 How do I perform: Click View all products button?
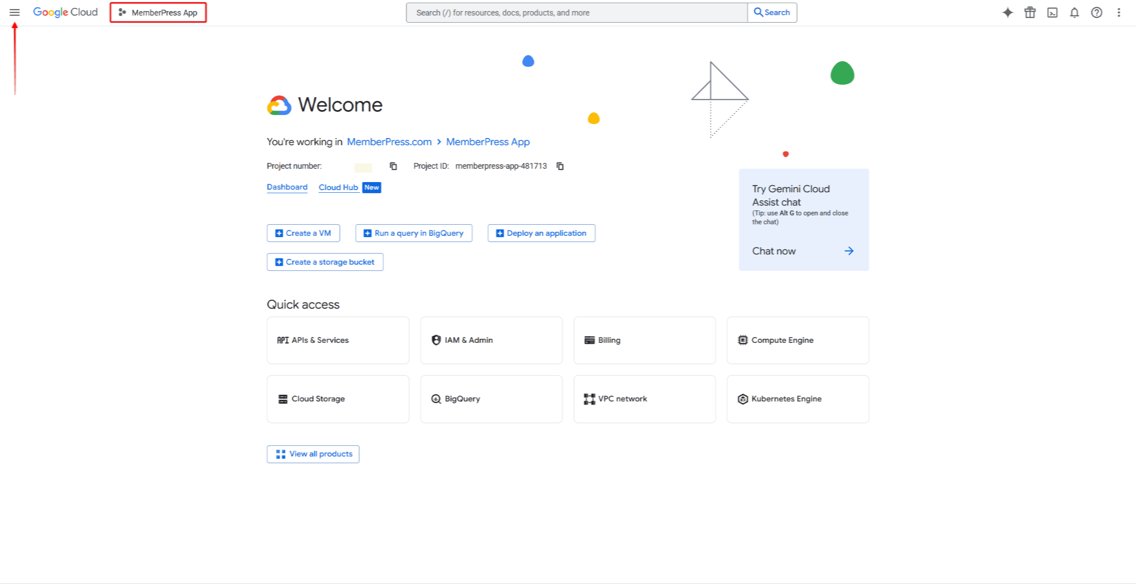[x=313, y=454]
